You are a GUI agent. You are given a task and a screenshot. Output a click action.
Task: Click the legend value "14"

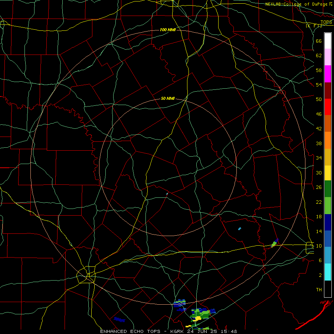point(319,231)
